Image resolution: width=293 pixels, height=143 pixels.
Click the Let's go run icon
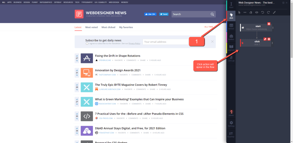(231, 59)
